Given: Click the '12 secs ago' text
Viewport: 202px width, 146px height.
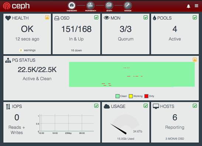Looking at the screenshot, I should pyautogui.click(x=27, y=39).
